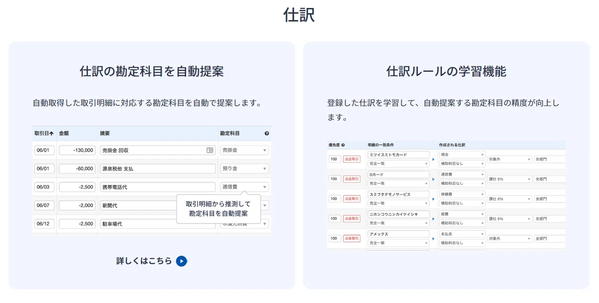The width and height of the screenshot is (599, 303).
Task: Click the 明細の一致条件 column header
Action: [381, 145]
